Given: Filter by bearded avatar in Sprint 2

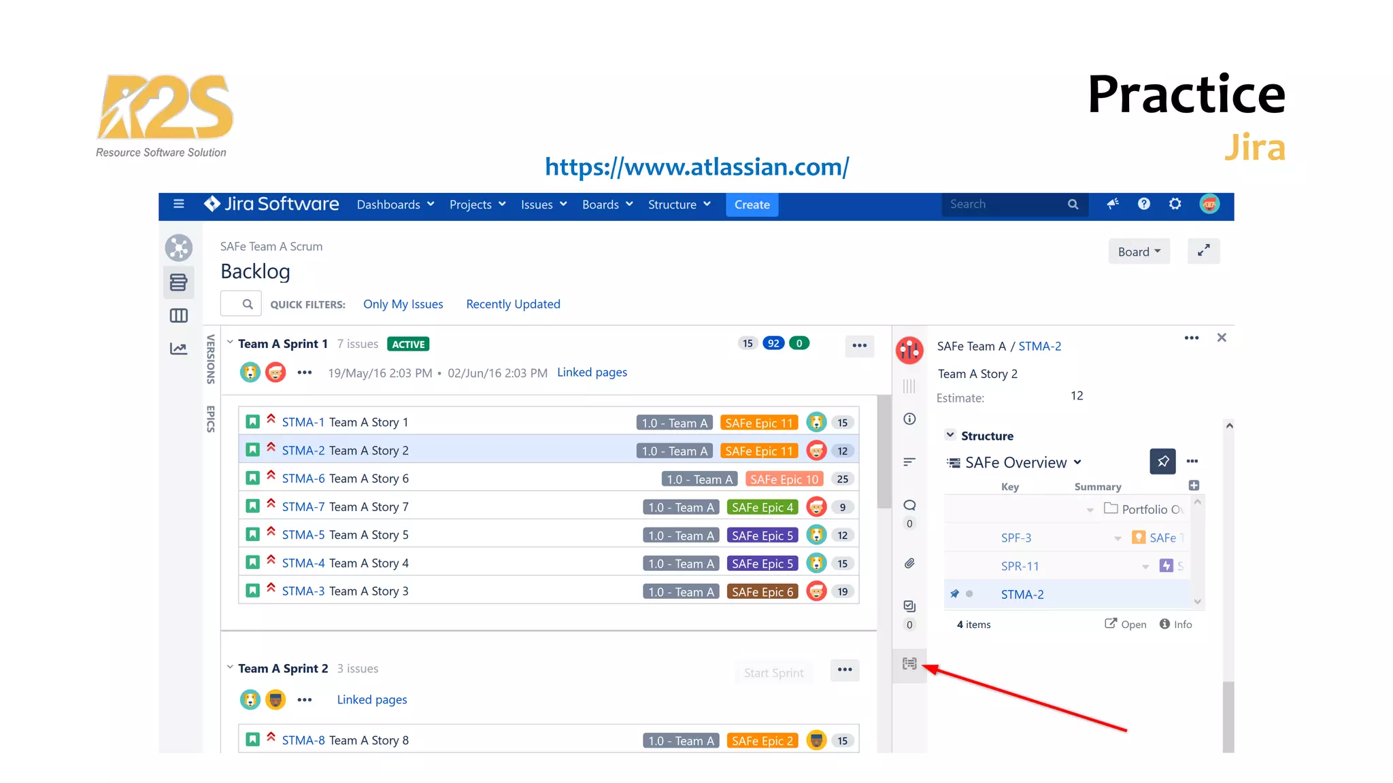Looking at the screenshot, I should [275, 699].
